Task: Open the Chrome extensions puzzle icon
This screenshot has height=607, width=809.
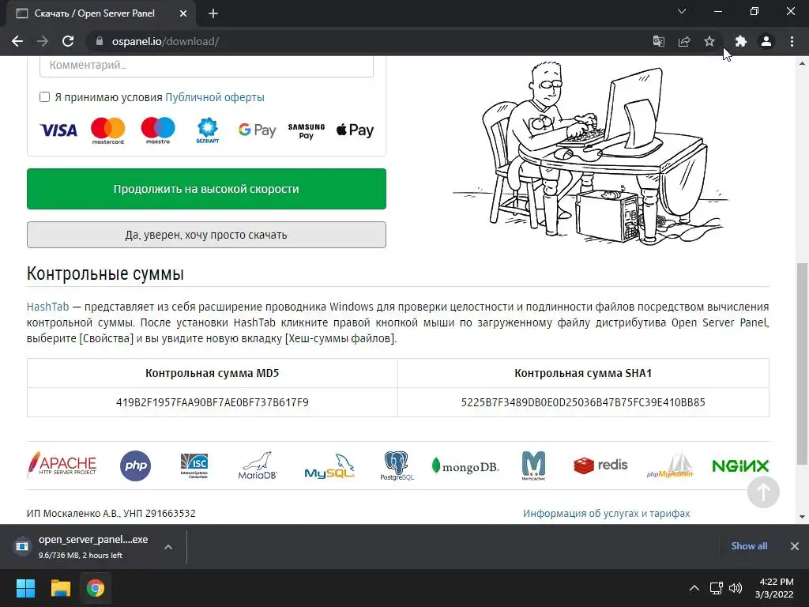Action: pyautogui.click(x=741, y=41)
